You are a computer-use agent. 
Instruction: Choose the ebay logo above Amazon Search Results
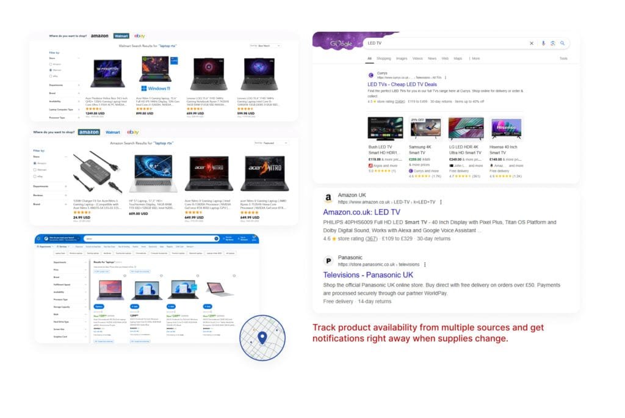[x=132, y=132]
